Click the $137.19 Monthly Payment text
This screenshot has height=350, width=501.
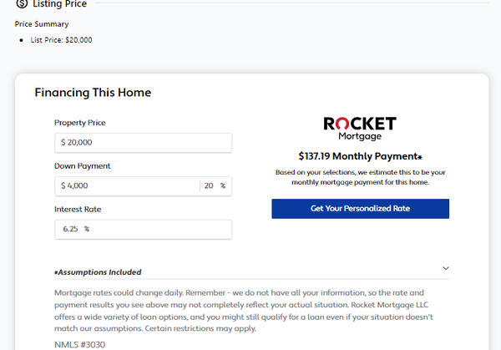[360, 156]
